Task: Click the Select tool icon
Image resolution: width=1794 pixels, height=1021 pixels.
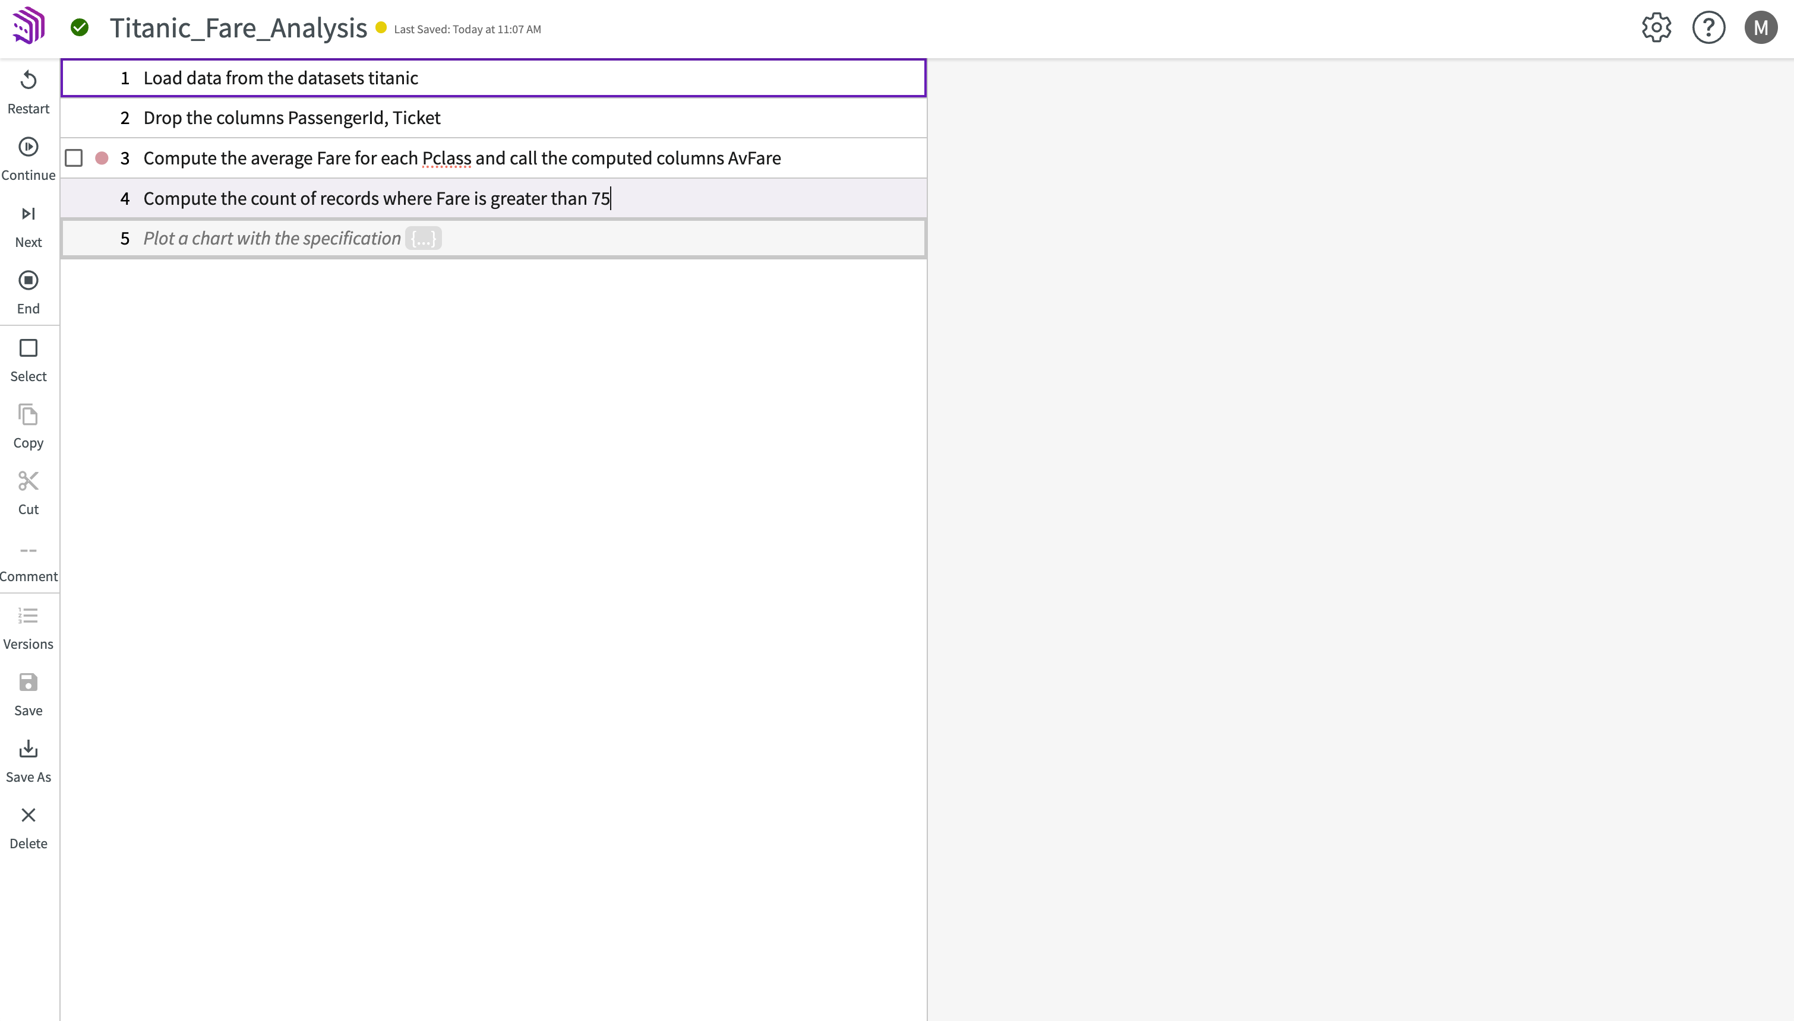Action: click(x=29, y=347)
